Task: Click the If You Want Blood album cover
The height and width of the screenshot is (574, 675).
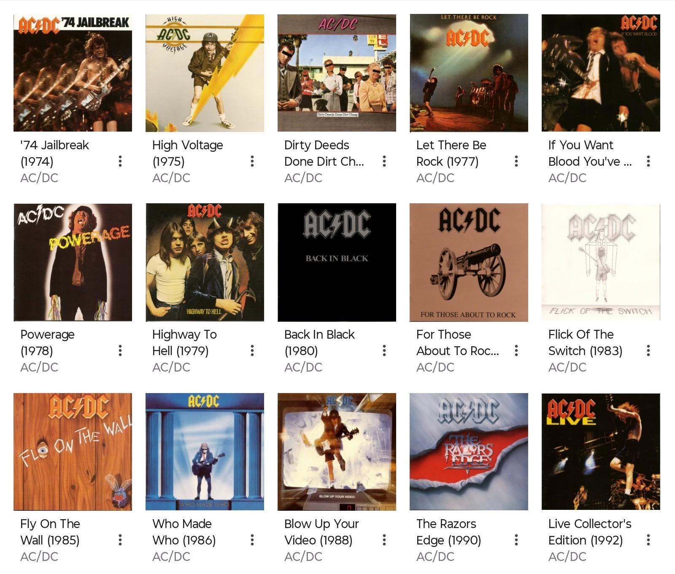Action: [601, 73]
